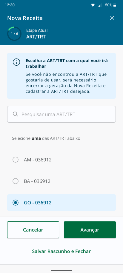Select the BA - 036912 radio button
Image resolution: width=123 pixels, height=273 pixels.
click(x=16, y=181)
